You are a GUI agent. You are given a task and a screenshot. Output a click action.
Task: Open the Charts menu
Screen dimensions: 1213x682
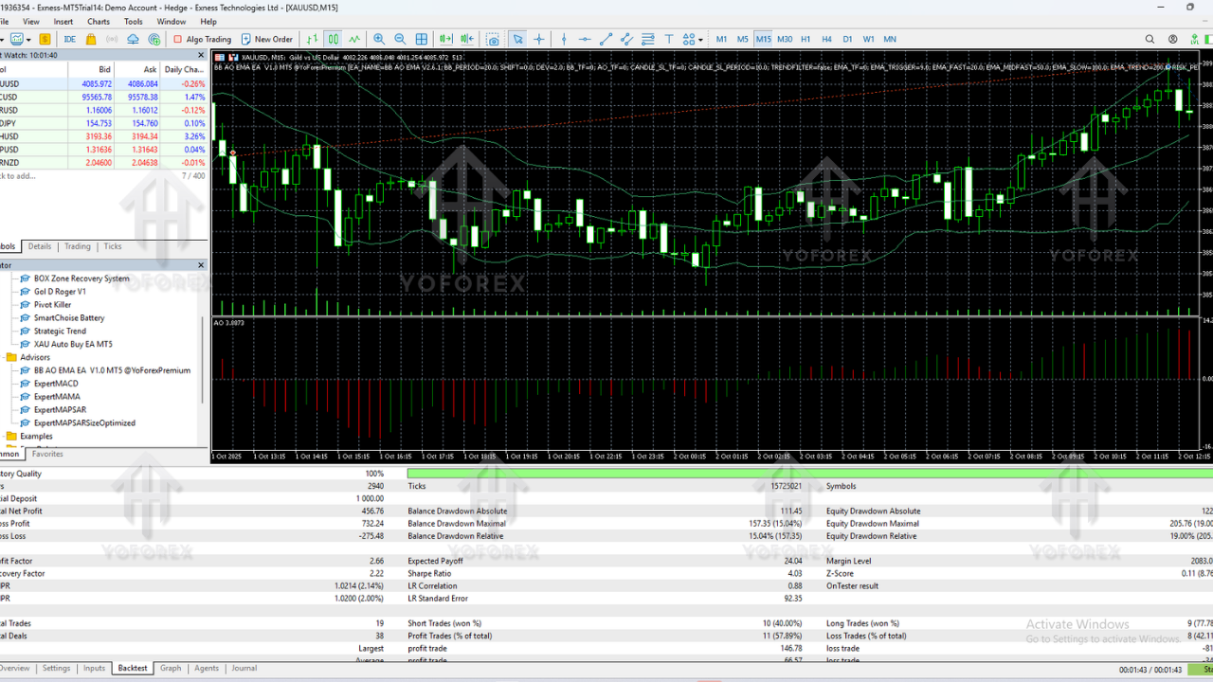click(x=99, y=21)
